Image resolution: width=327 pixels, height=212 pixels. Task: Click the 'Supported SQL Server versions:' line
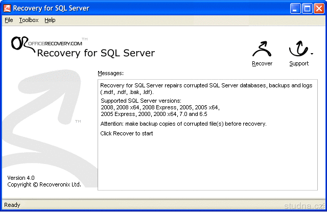click(141, 101)
